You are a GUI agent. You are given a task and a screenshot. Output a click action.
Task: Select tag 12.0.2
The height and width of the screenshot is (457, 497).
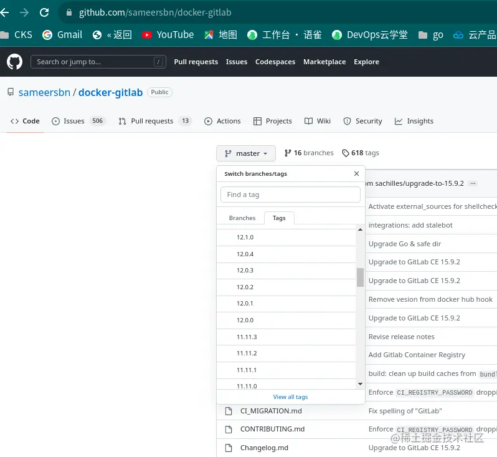[286, 287]
